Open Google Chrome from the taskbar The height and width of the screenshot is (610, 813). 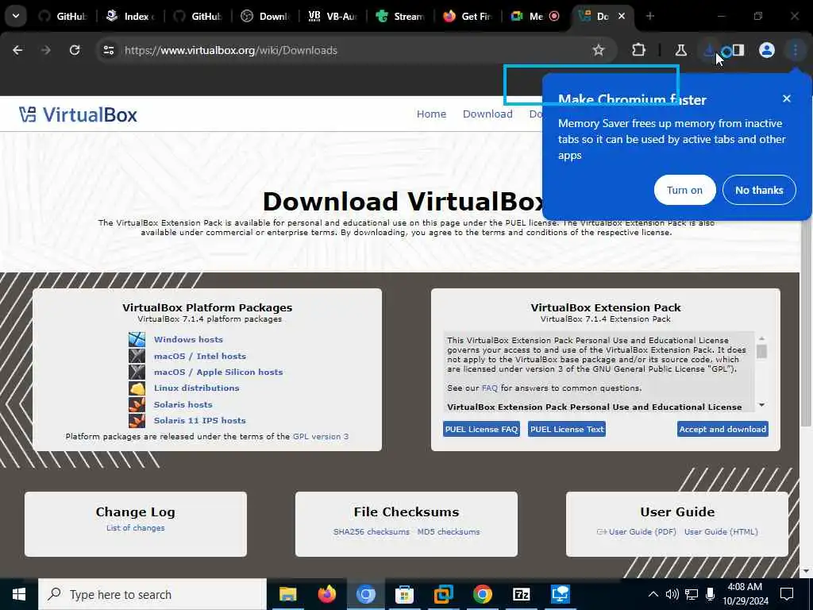click(x=482, y=594)
